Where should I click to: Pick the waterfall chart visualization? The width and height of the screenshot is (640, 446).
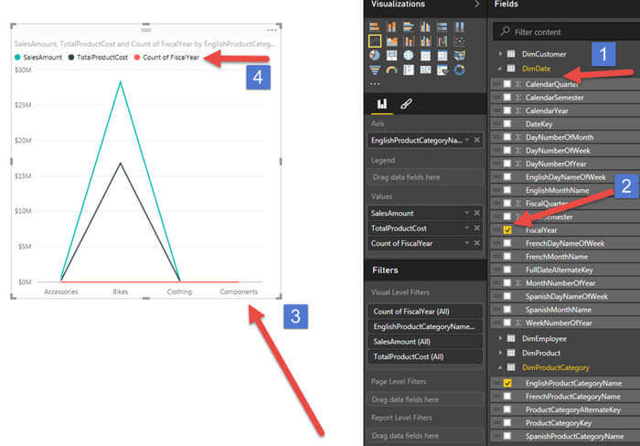tap(443, 41)
